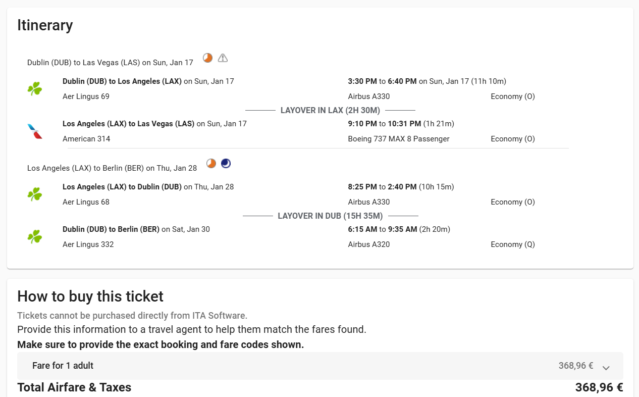Viewport: 639px width, 397px height.
Task: Click the 368,96 € fare amount in the fare row
Action: pos(576,366)
